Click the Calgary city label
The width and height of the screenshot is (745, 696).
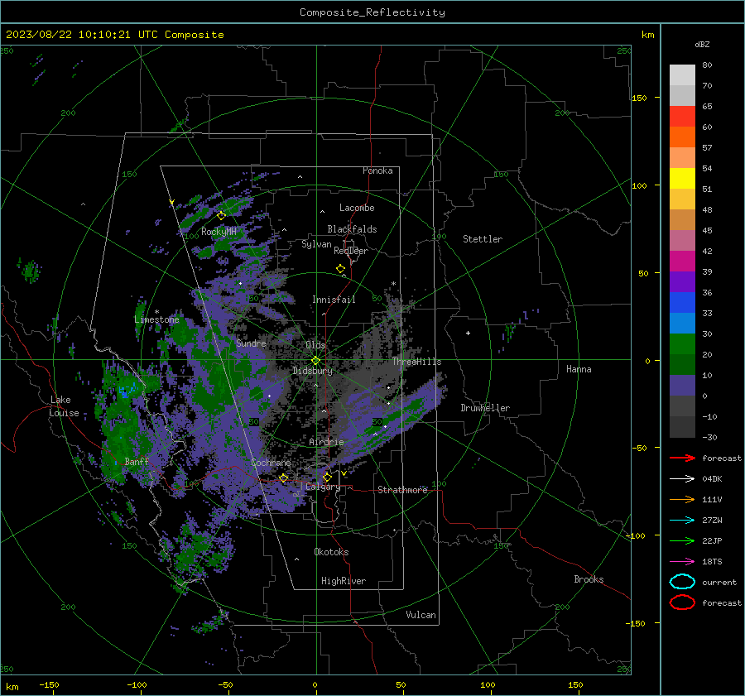323,487
